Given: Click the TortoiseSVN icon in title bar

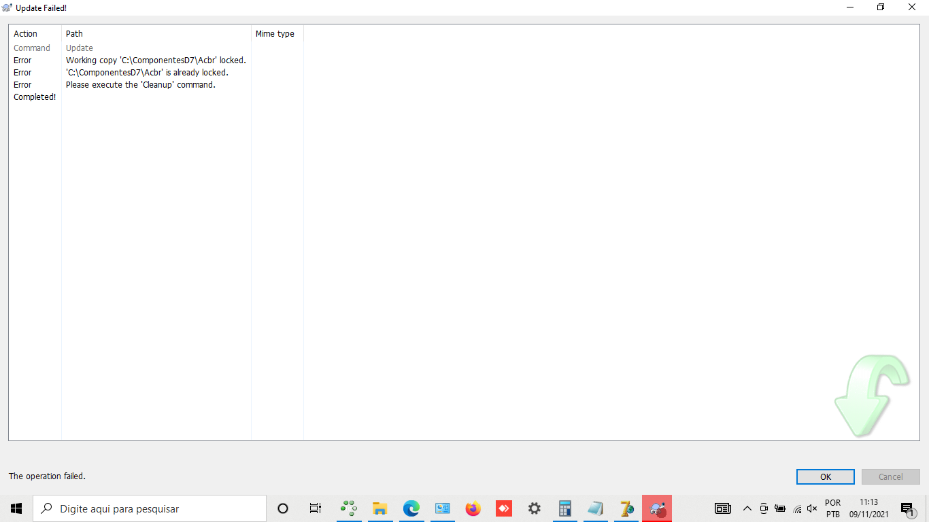Looking at the screenshot, I should point(7,7).
